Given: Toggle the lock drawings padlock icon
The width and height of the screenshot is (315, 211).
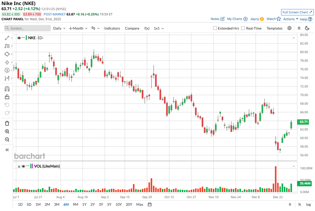Looking at the screenshot, I should click(7, 97).
